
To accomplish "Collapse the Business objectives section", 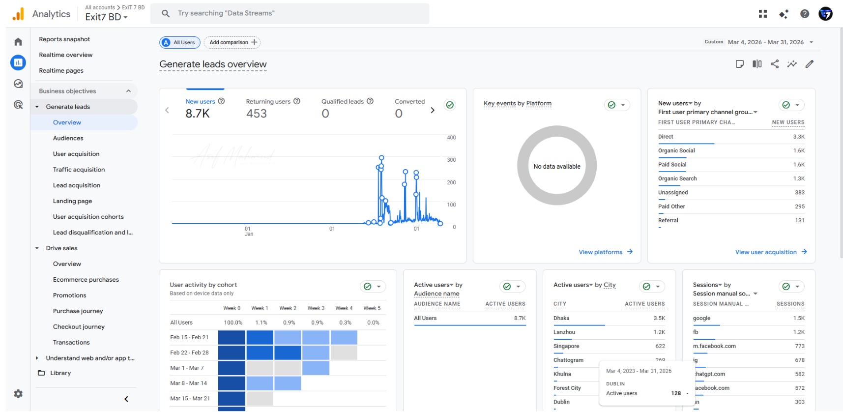I will [x=128, y=91].
